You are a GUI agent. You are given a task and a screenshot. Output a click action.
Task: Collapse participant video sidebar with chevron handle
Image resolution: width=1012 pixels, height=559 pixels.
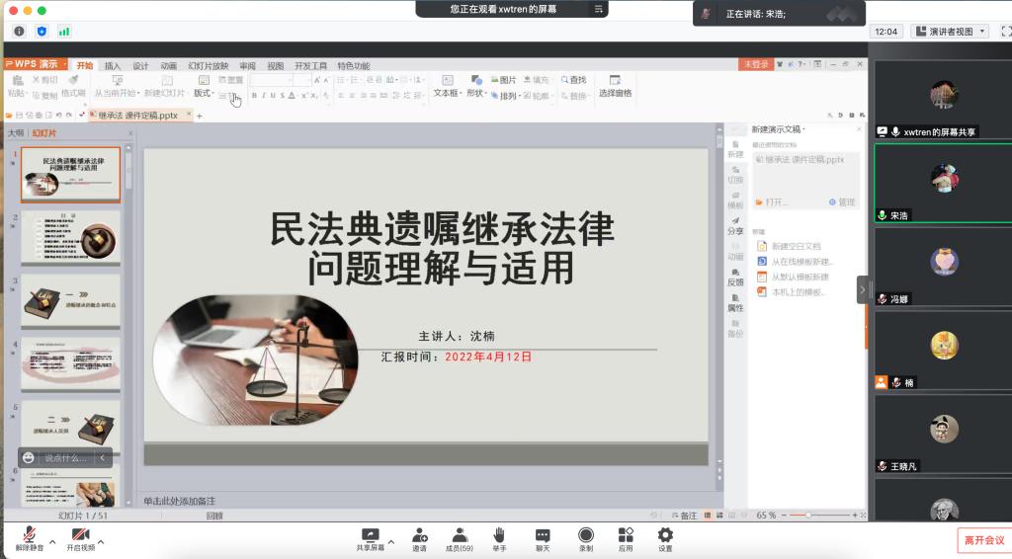tap(862, 289)
